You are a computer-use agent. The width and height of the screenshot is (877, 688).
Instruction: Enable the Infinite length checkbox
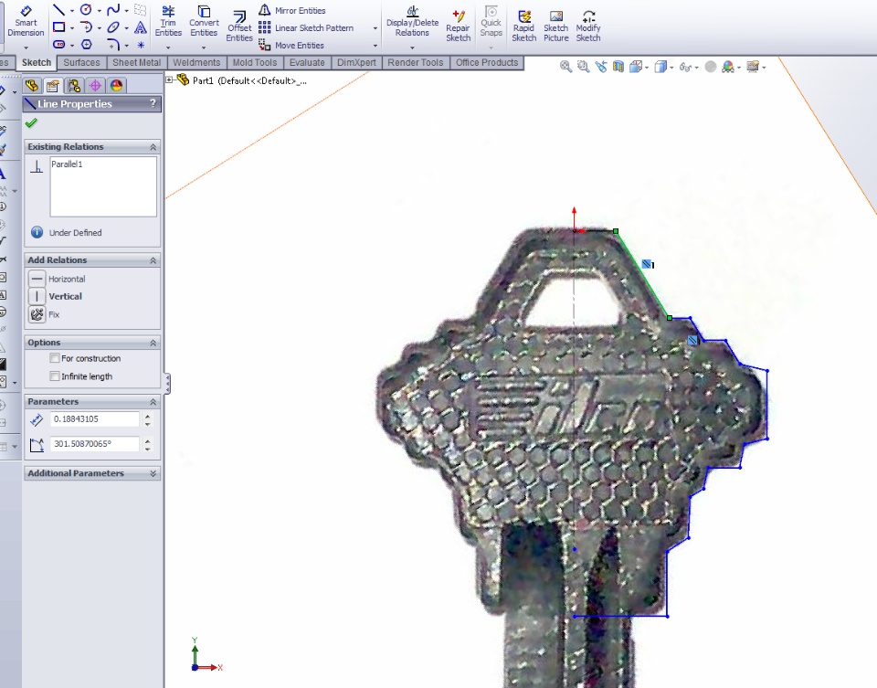click(x=55, y=376)
